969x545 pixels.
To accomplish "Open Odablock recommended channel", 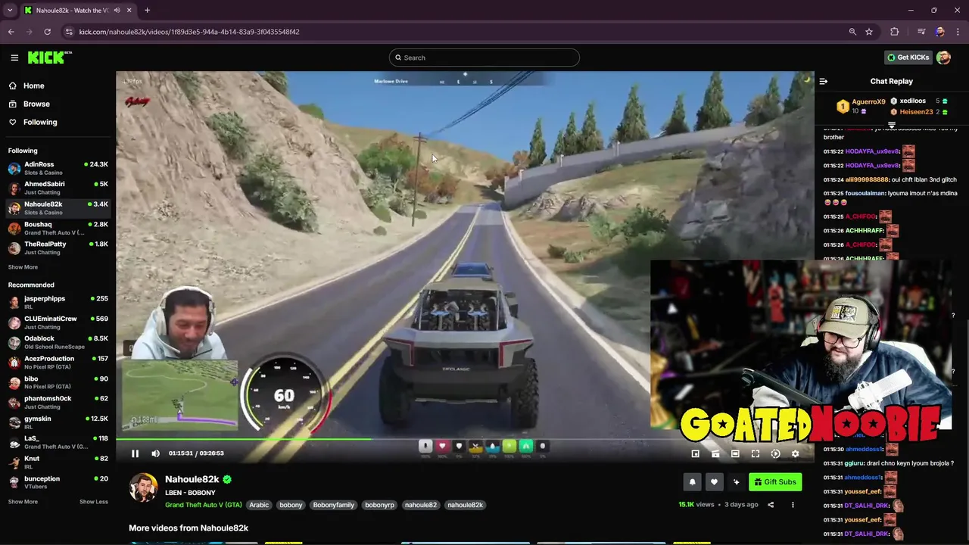I will point(58,342).
